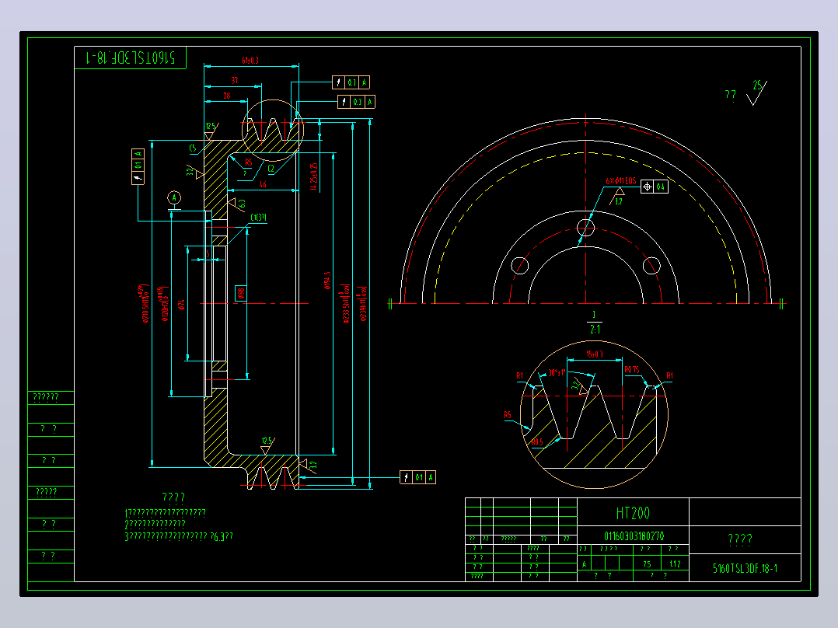The image size is (838, 628).
Task: Select the 37 dimension text
Action: 235,81
